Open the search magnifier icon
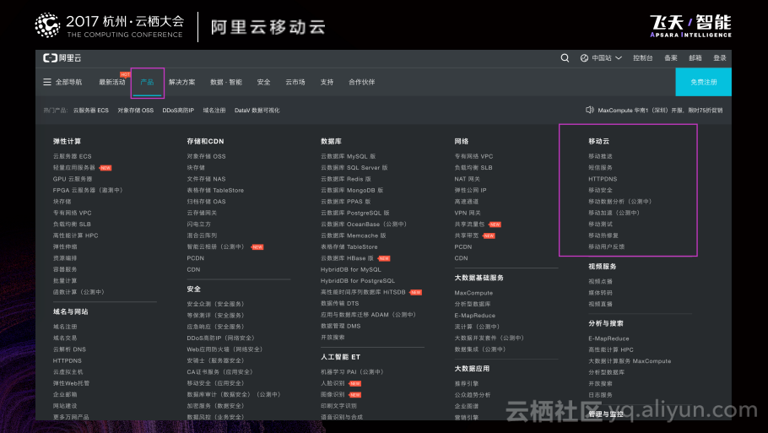Image resolution: width=768 pixels, height=433 pixels. pyautogui.click(x=565, y=57)
